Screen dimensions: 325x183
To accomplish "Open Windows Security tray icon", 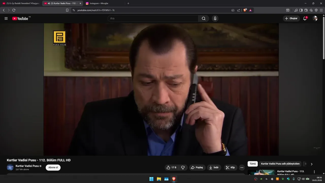I will pos(288,179).
